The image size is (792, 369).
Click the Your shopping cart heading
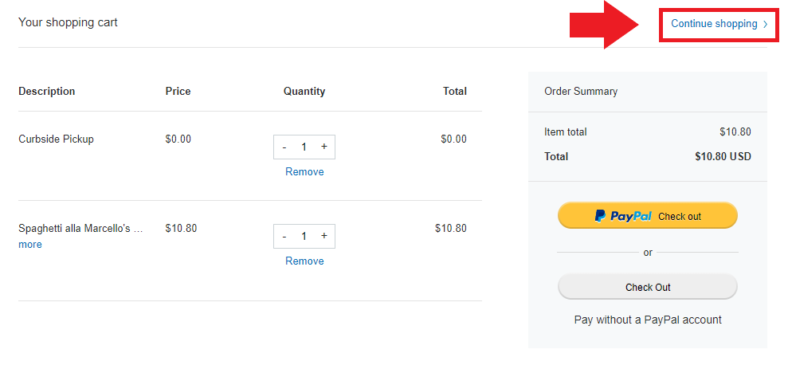(68, 22)
